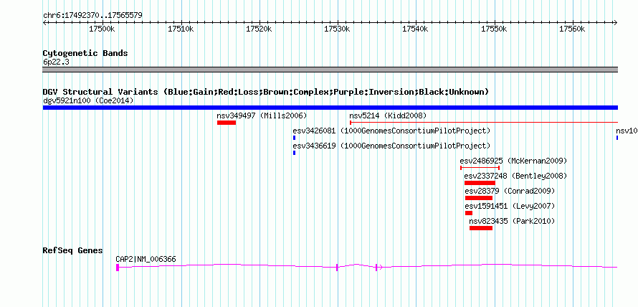Screen dimensions: 638x307
Task: Click the CAP2 exon marker near 17535k
Action: click(376, 267)
